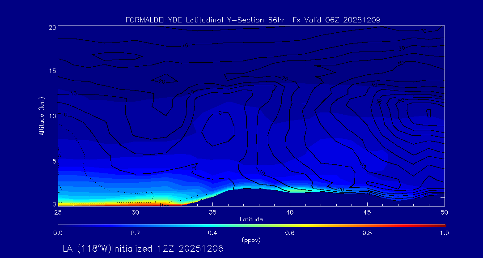This screenshot has height=258, width=483.
Task: Click colorbar scale value 0.2
Action: coord(135,233)
